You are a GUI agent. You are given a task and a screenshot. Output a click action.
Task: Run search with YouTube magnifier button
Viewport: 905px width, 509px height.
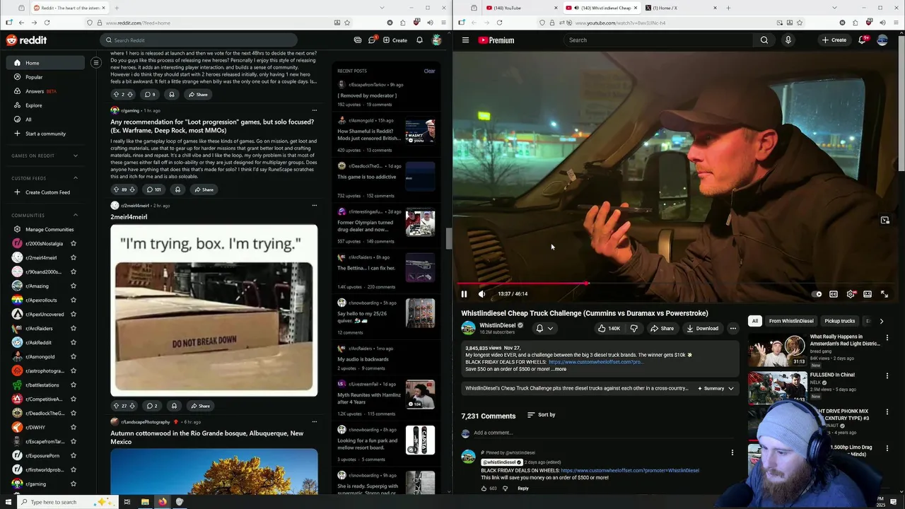coord(764,40)
